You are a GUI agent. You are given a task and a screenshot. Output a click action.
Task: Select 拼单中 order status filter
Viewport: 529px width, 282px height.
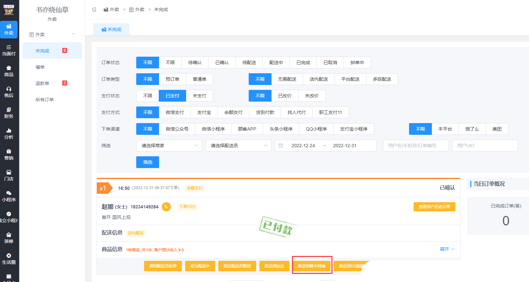coord(357,63)
